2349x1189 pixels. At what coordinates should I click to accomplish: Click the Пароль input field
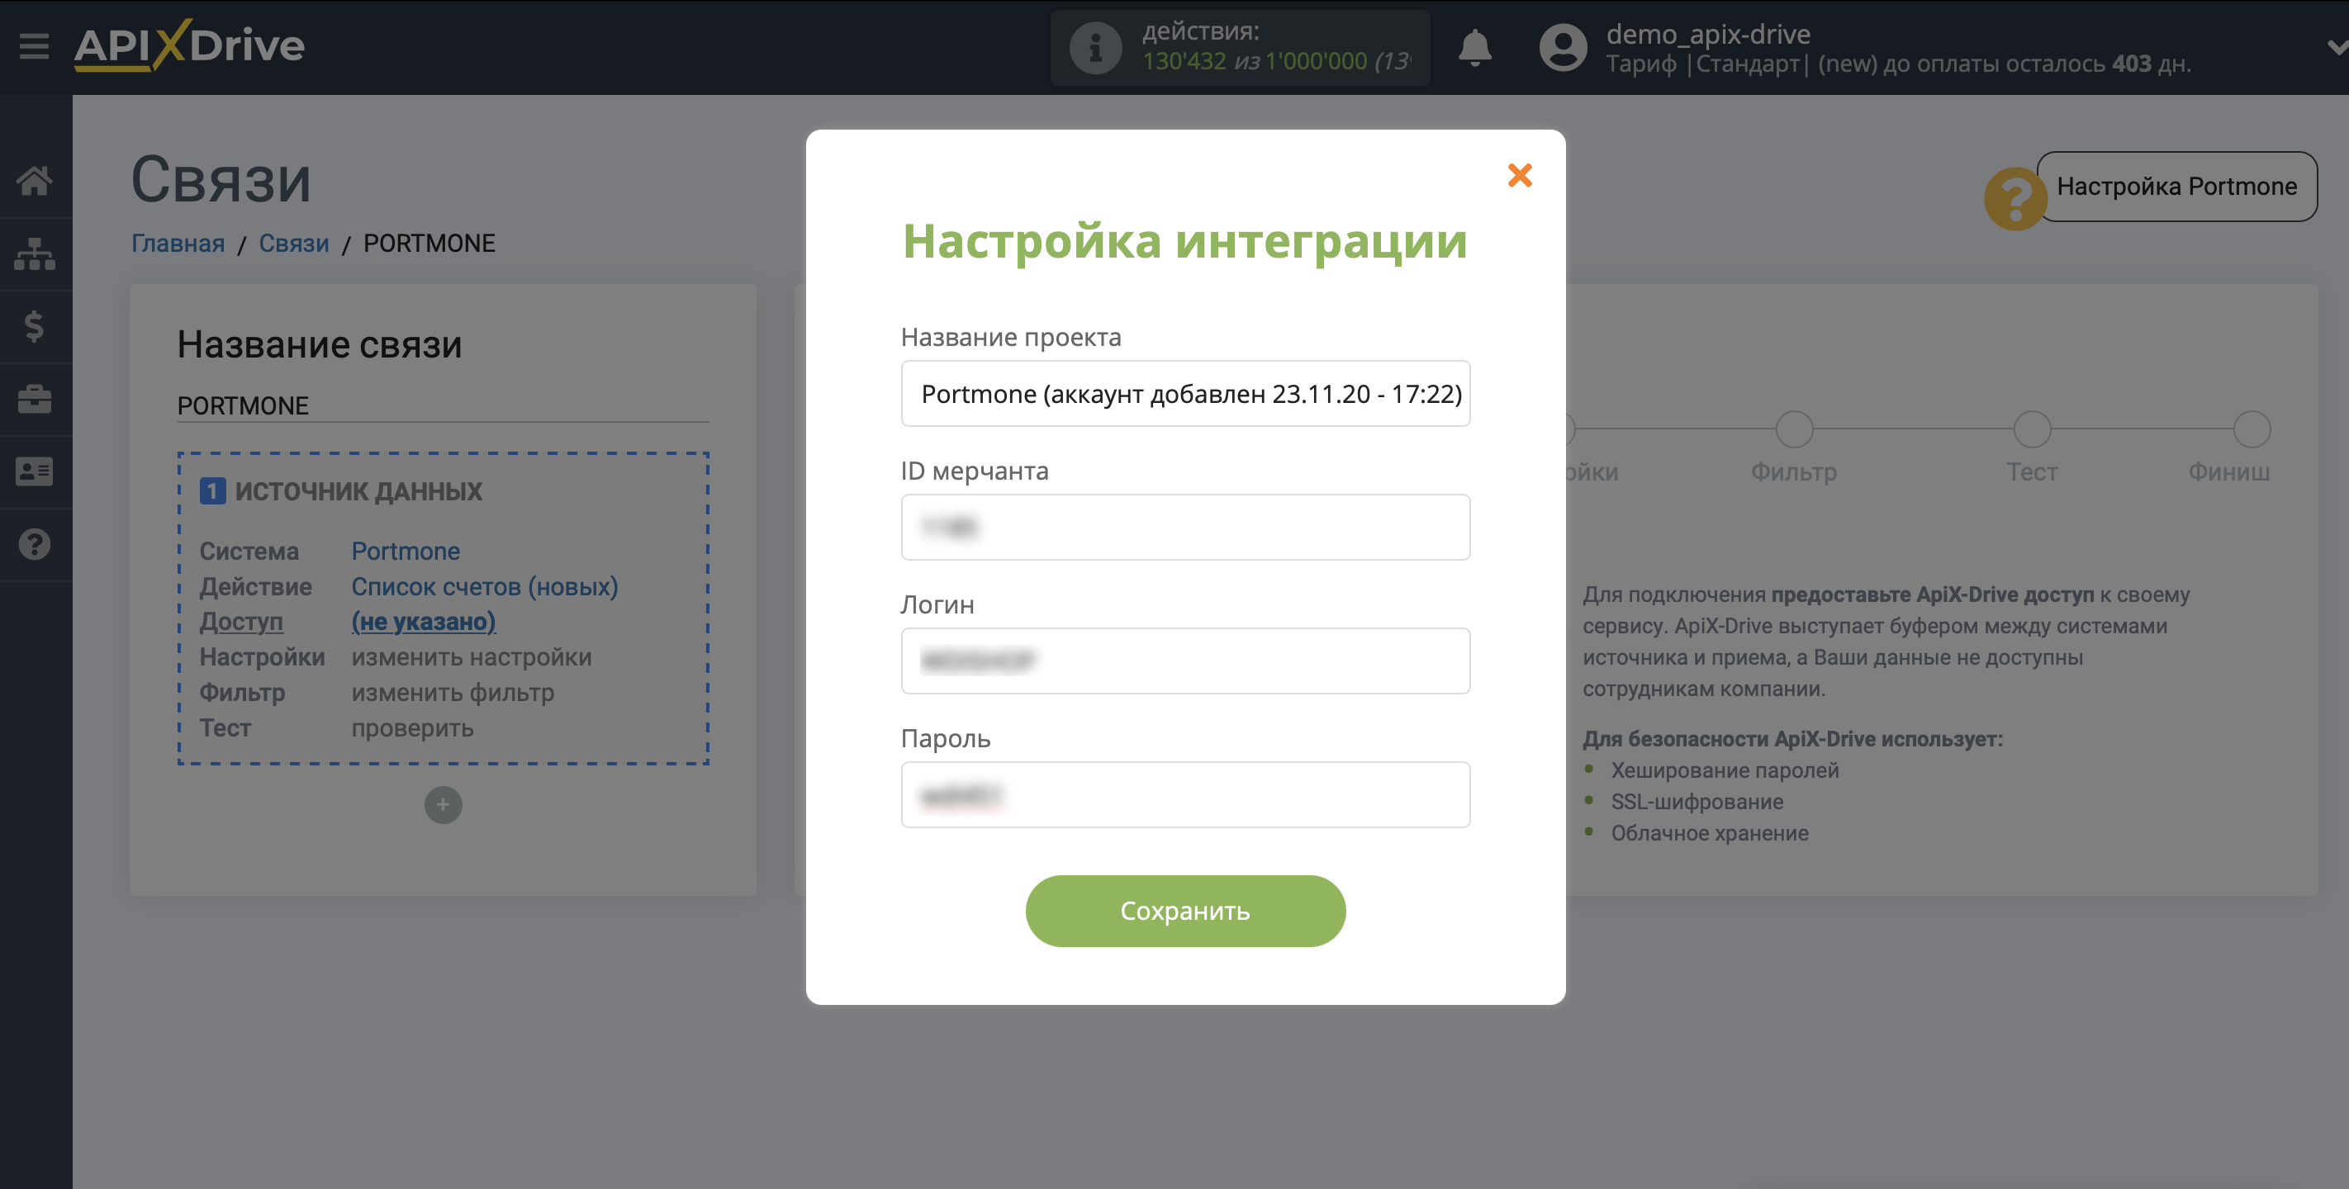(x=1184, y=795)
